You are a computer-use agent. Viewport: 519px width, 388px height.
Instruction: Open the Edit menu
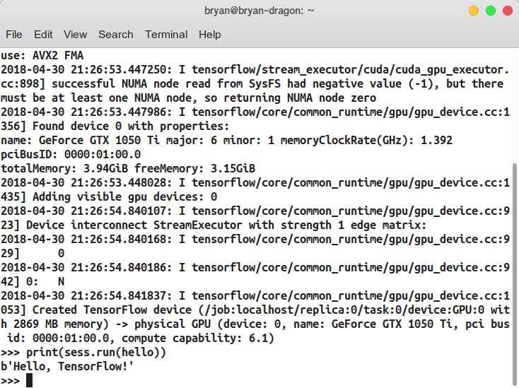tap(43, 34)
